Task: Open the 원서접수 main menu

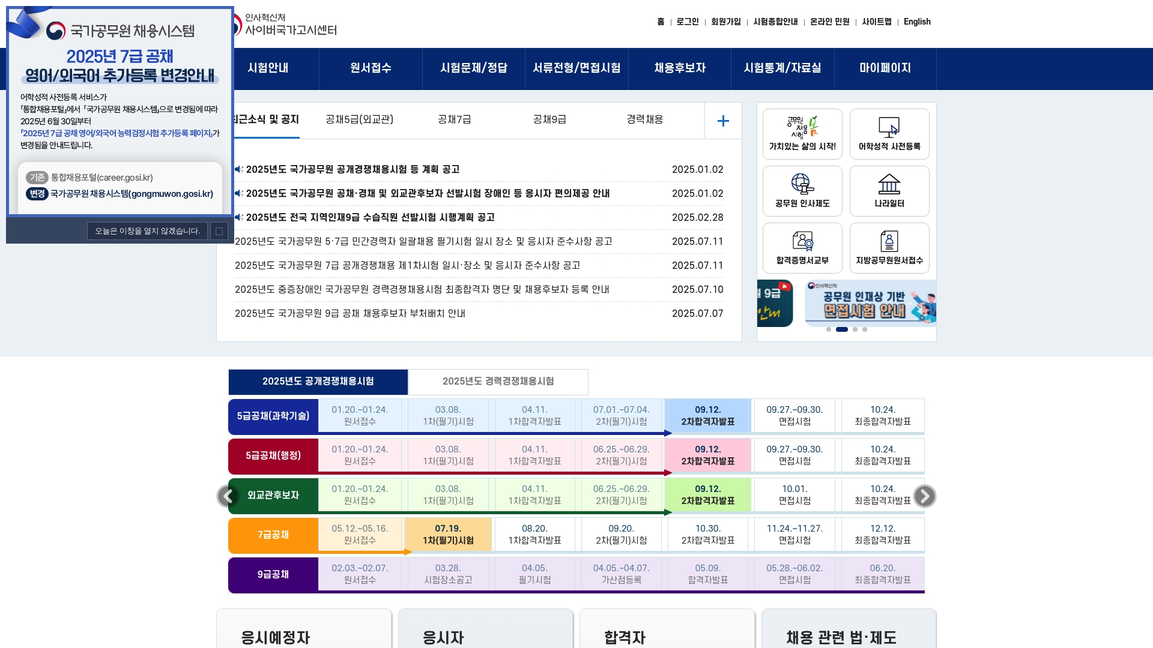Action: point(371,68)
